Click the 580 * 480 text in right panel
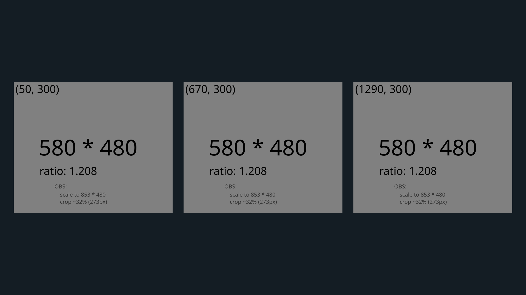Image resolution: width=526 pixels, height=295 pixels. pos(428,148)
